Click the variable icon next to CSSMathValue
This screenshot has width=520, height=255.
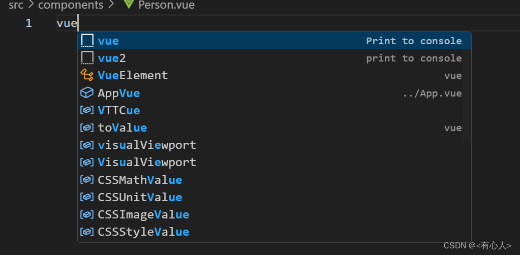click(x=87, y=180)
